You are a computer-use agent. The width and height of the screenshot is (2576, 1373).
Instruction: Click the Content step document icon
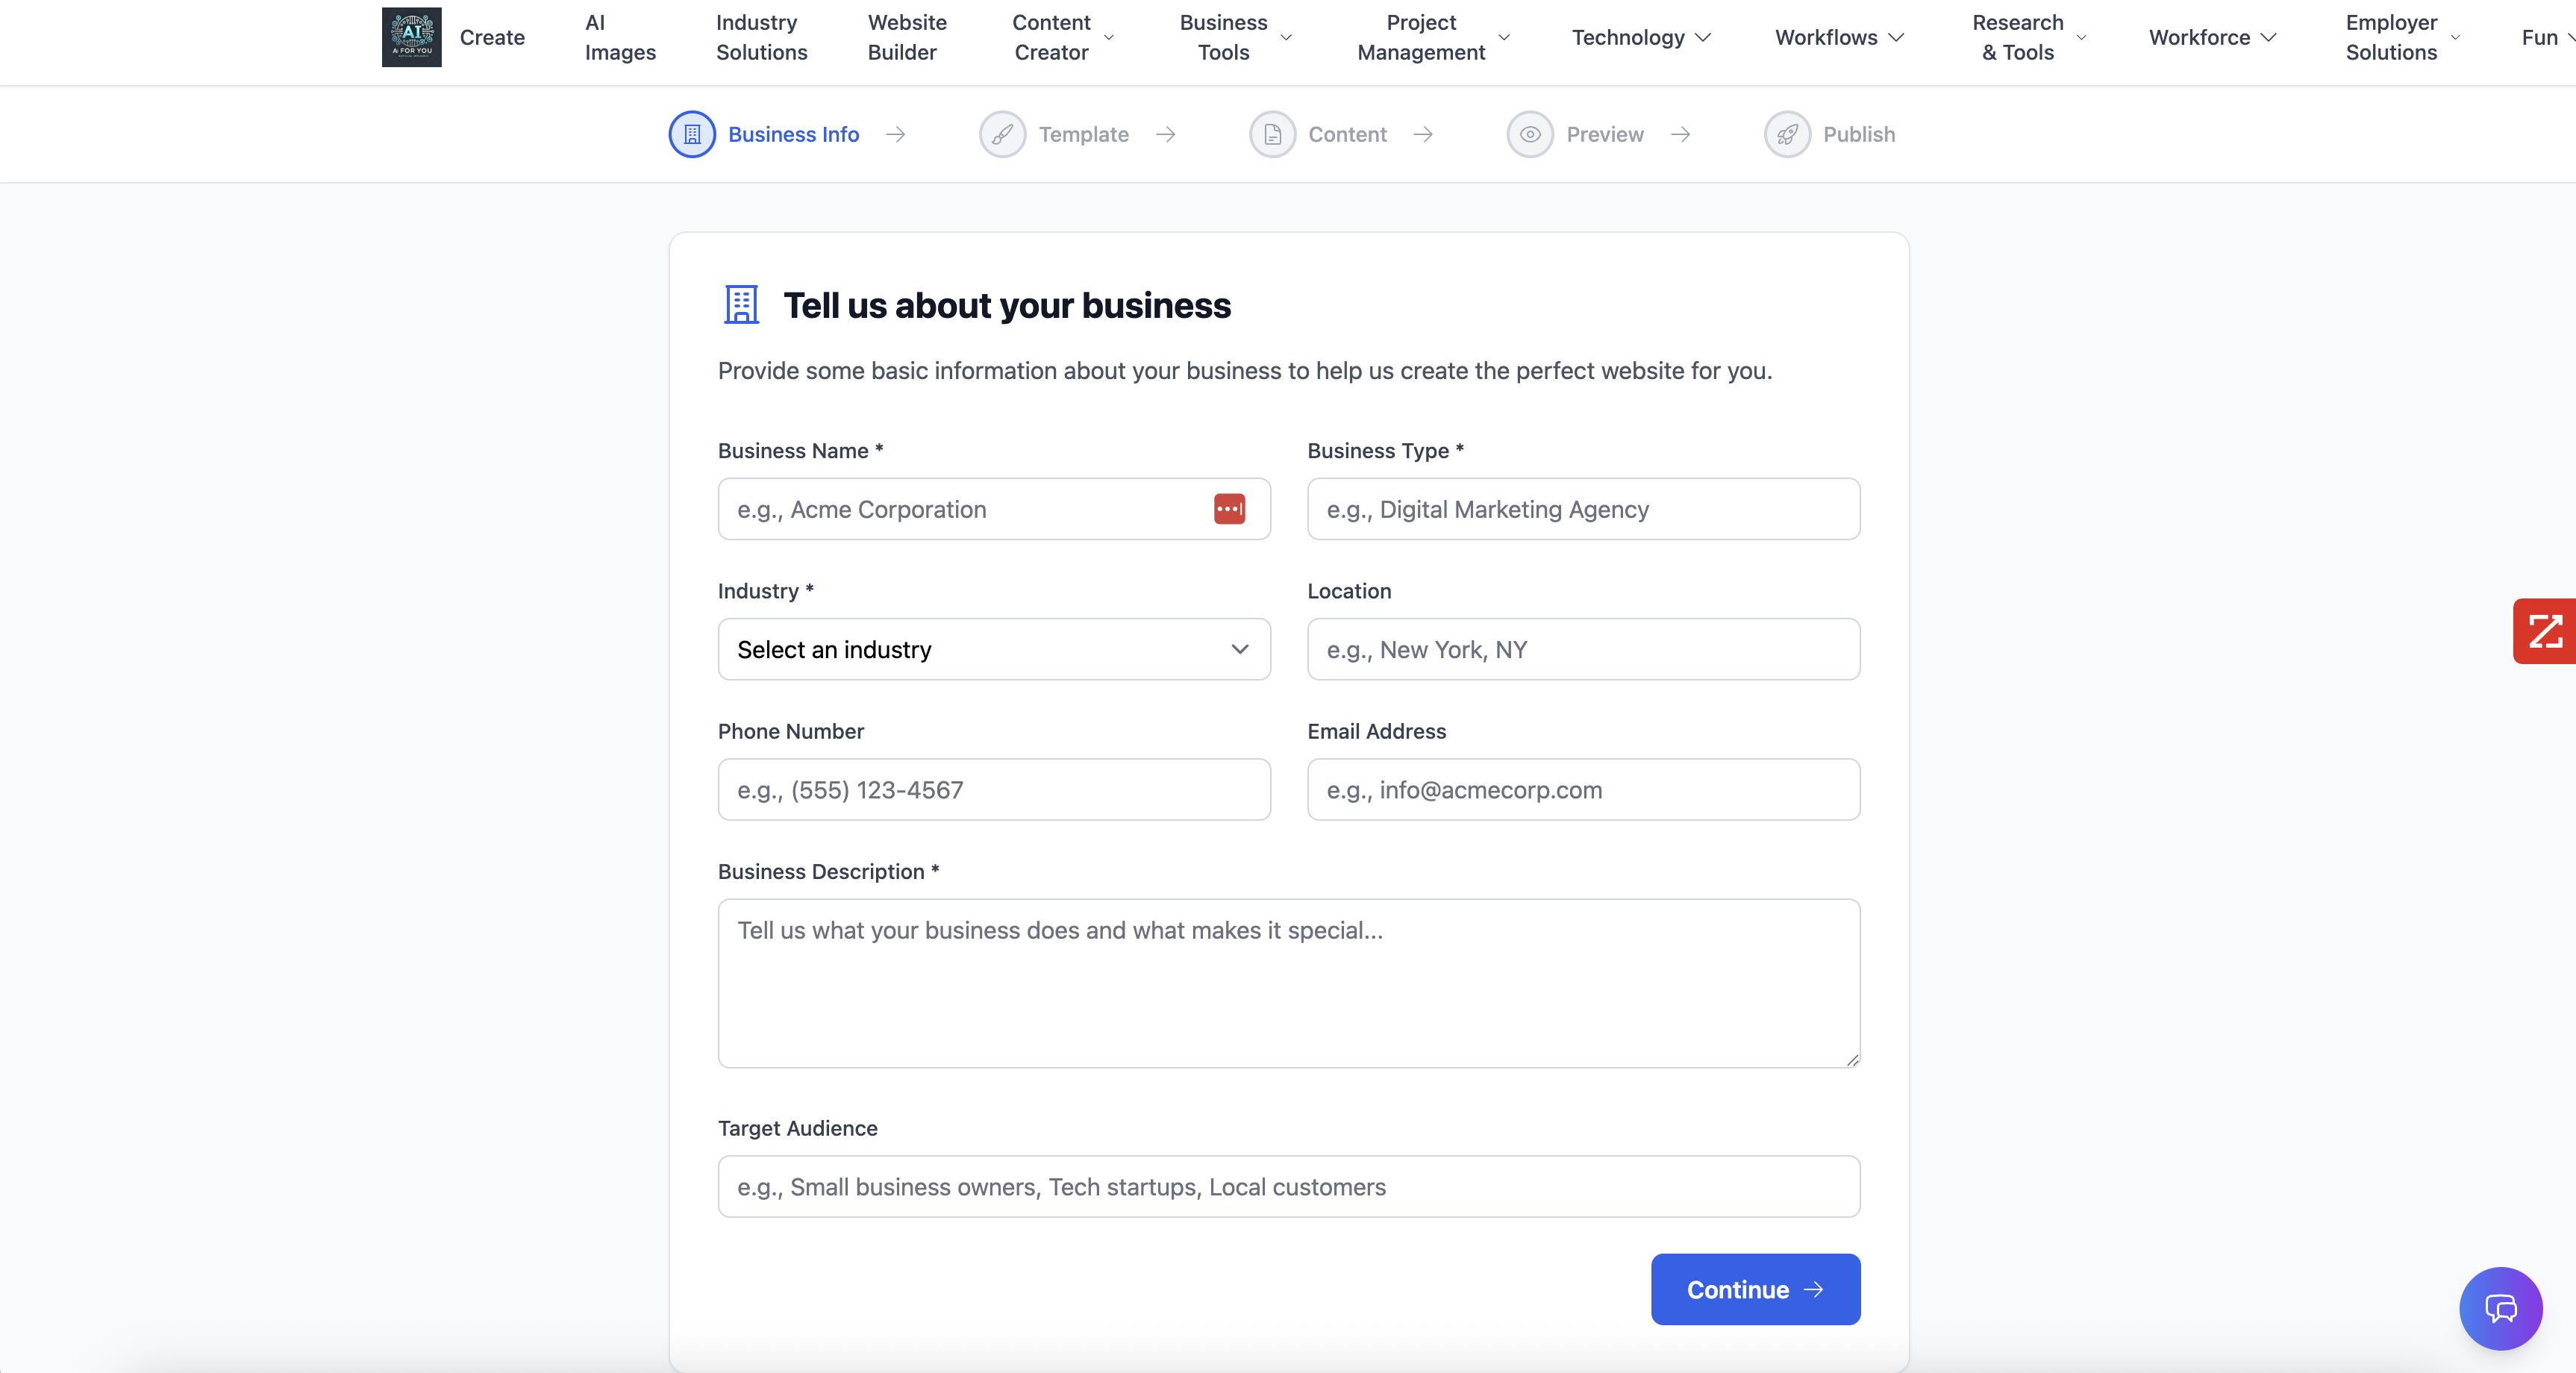tap(1272, 134)
